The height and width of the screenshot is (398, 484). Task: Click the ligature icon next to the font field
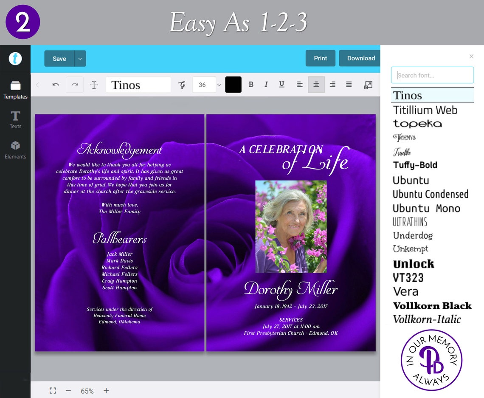coord(182,85)
